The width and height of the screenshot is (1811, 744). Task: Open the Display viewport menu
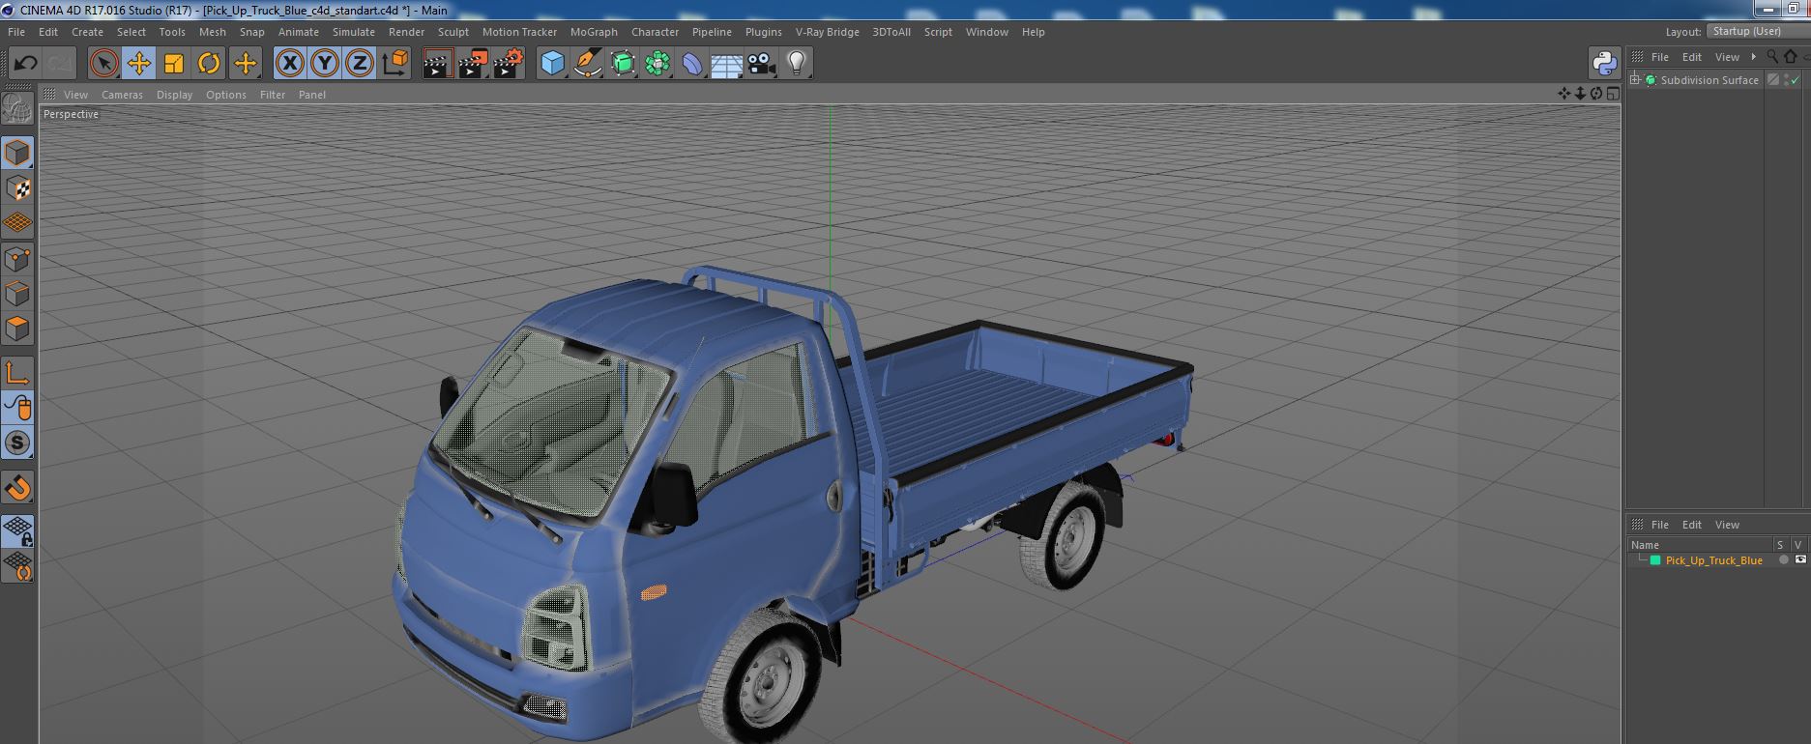[174, 95]
